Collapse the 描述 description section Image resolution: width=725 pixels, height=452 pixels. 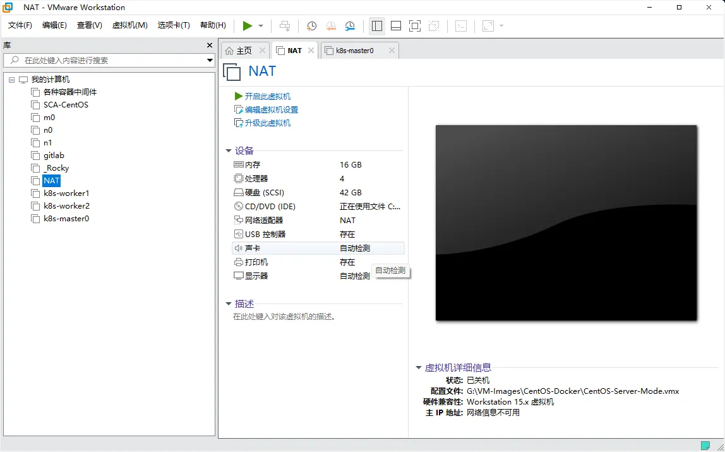(229, 304)
